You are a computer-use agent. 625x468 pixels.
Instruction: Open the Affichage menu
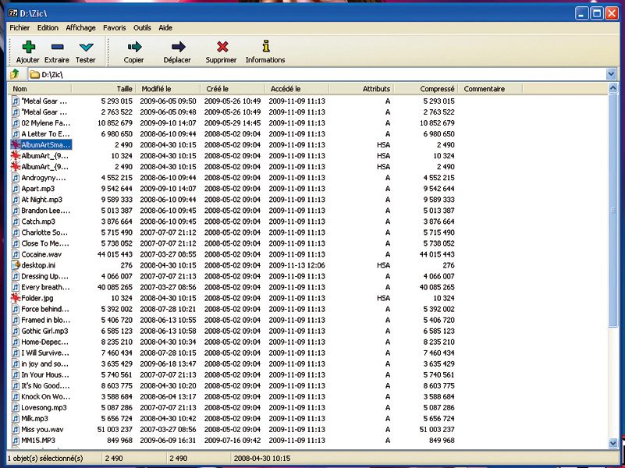[80, 27]
